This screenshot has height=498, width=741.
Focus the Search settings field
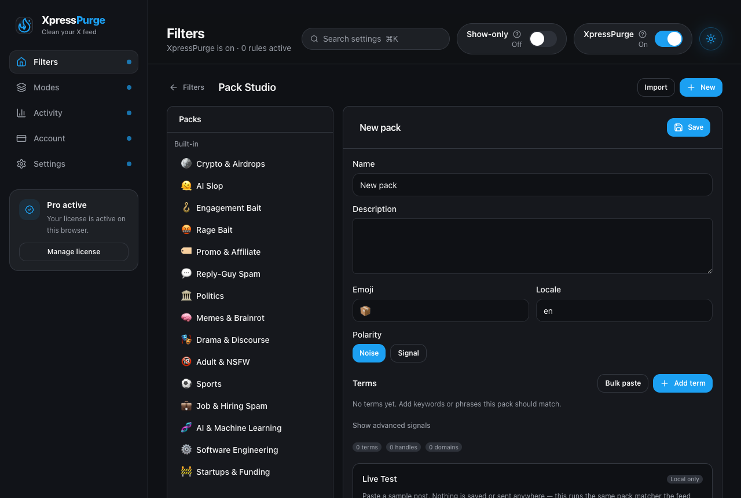click(x=376, y=39)
